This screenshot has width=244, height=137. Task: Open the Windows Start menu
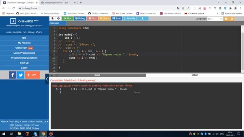pos(3,134)
